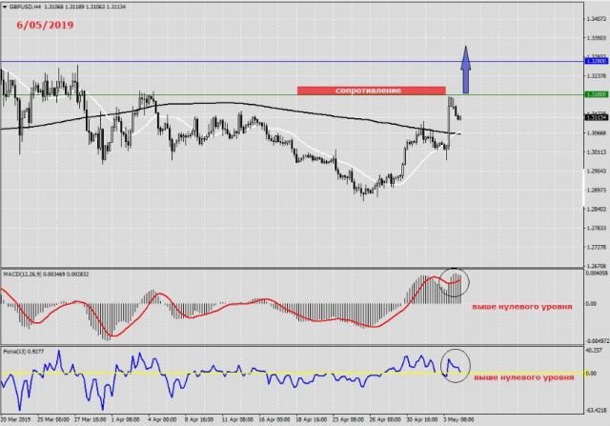Click price axis value 1.34073

pyautogui.click(x=597, y=19)
